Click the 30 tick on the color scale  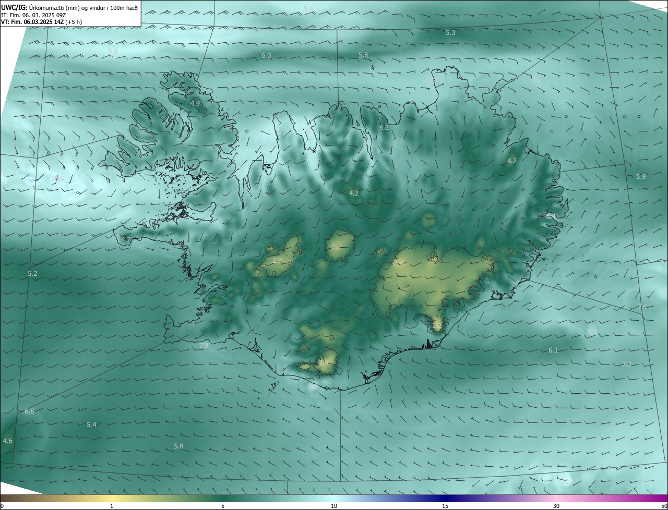point(556,506)
